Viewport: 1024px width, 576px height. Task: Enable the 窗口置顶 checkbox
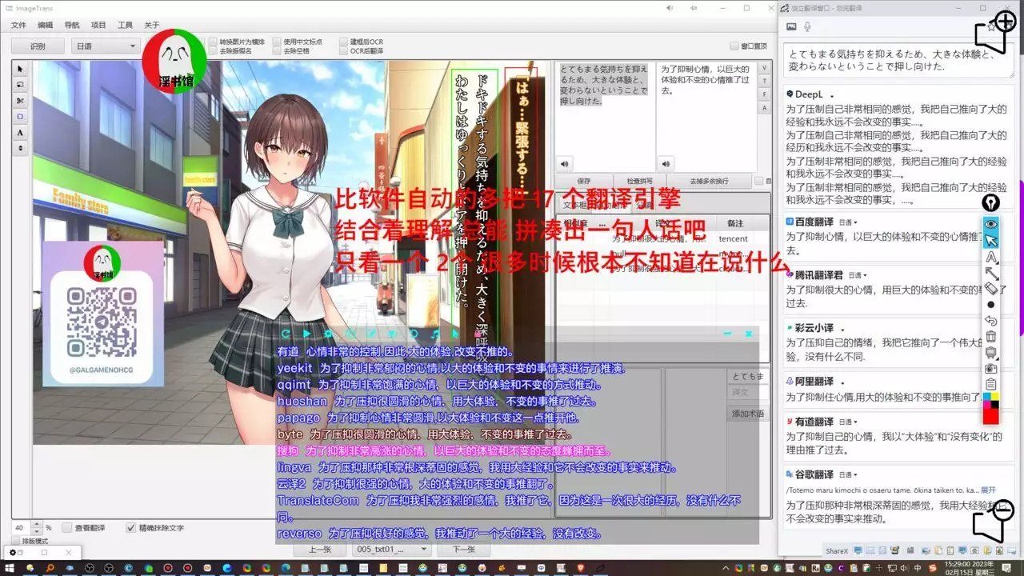[x=734, y=46]
